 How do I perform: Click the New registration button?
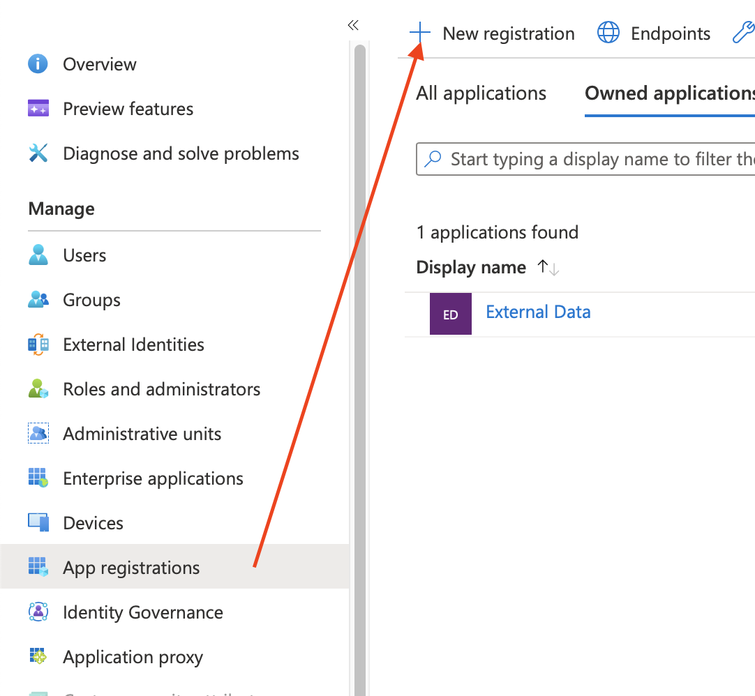pos(508,33)
